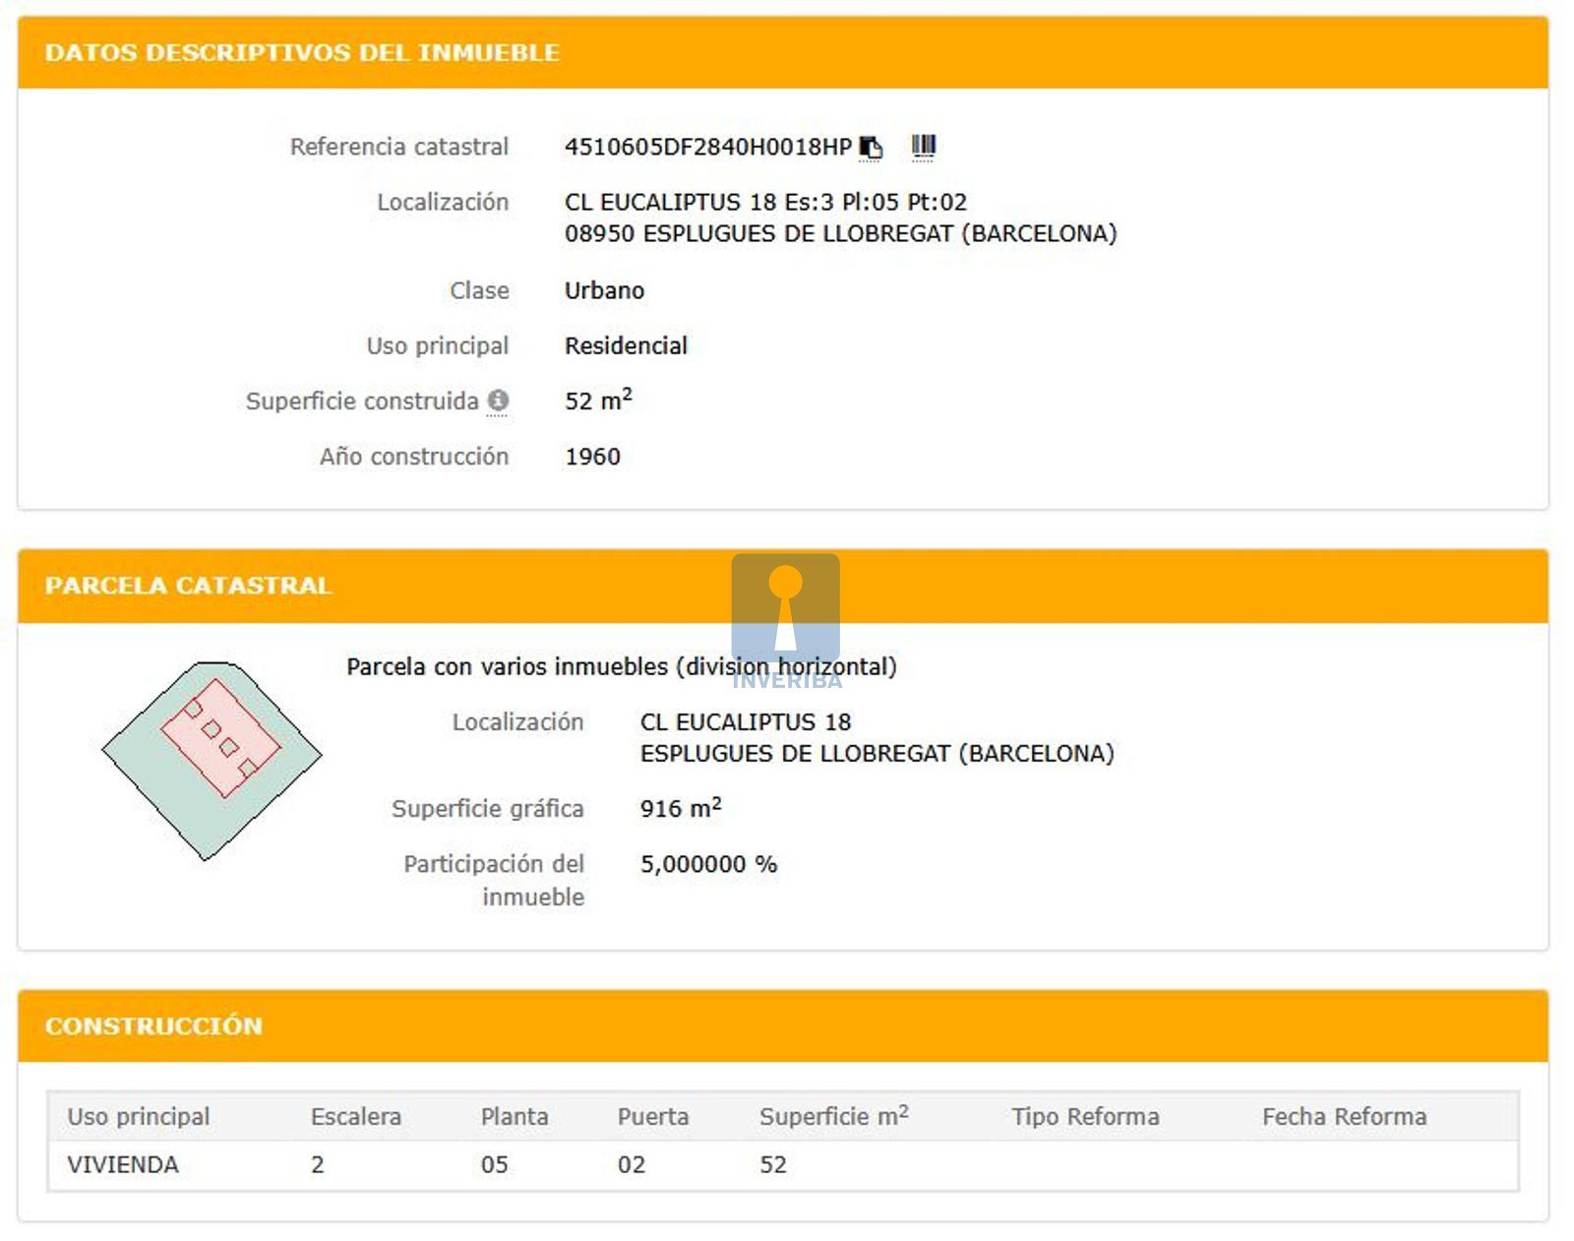The width and height of the screenshot is (1574, 1241).
Task: Collapse the PARCELA CATASTRAL section header
Action: click(188, 586)
